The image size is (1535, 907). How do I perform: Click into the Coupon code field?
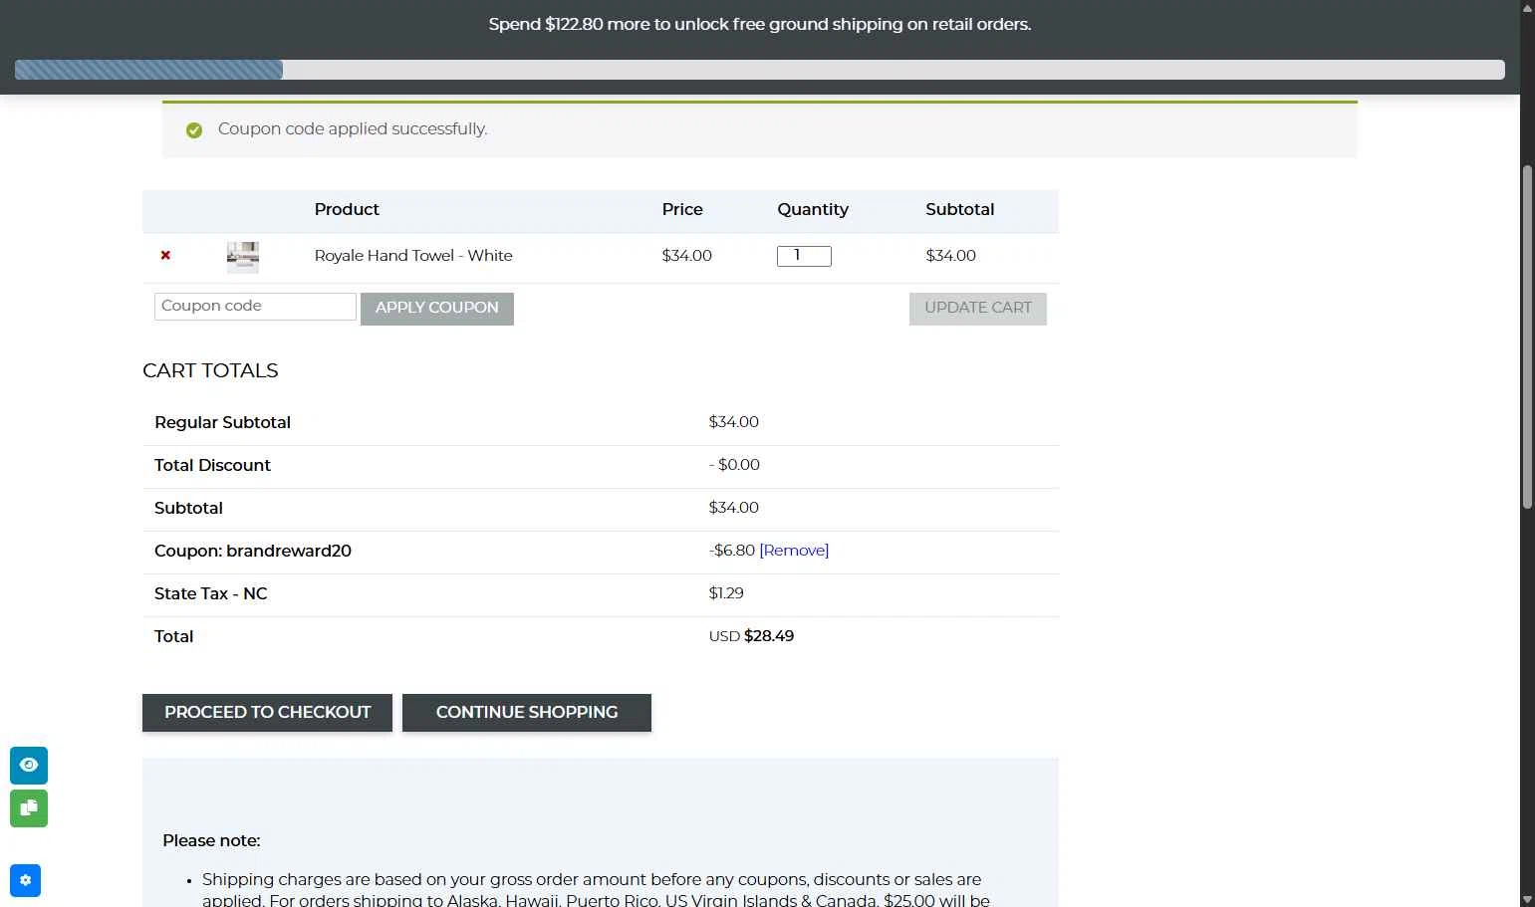255,307
